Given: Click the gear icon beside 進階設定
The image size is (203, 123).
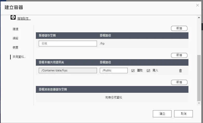Looking at the screenshot, I should [13, 17].
